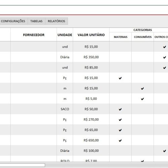Toggle Consumíveis checkmark in R$ 5,00 row

pyautogui.click(x=142, y=99)
